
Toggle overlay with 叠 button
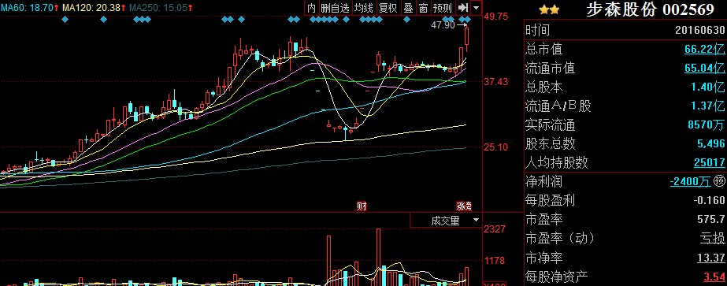(408, 8)
